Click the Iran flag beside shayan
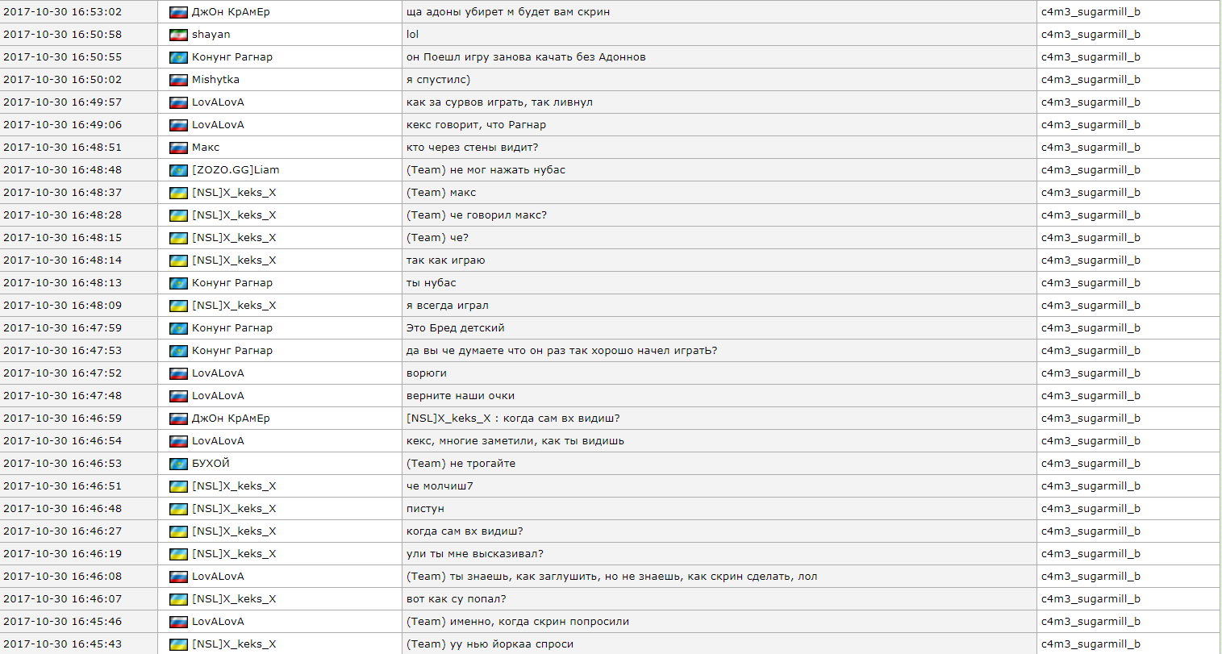The image size is (1222, 654). (x=178, y=35)
